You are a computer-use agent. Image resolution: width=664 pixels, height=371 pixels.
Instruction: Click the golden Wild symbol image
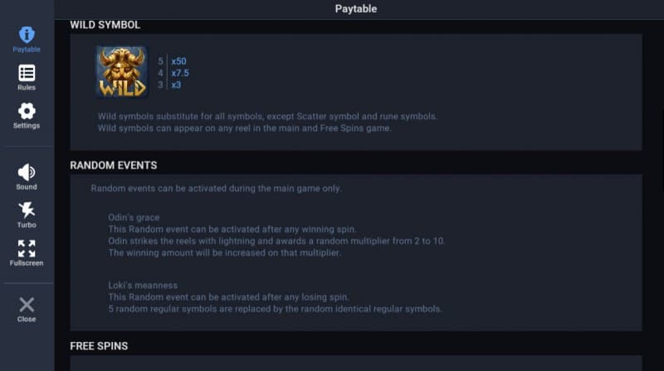click(x=121, y=72)
